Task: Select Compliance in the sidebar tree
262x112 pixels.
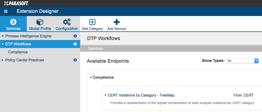Action: coord(18,52)
